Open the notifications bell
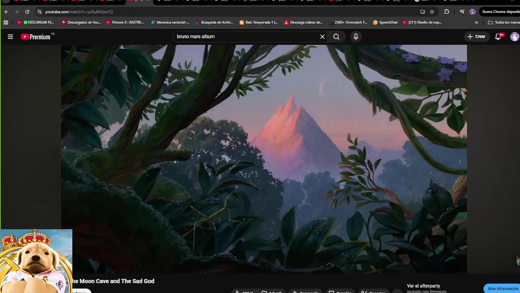 click(498, 37)
